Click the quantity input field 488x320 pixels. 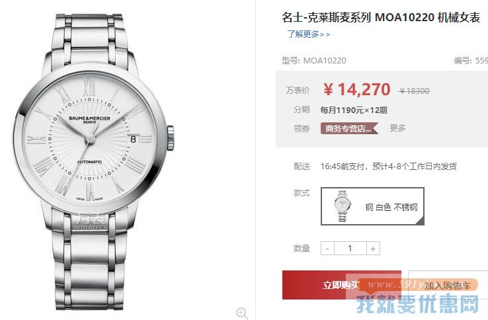click(x=350, y=249)
